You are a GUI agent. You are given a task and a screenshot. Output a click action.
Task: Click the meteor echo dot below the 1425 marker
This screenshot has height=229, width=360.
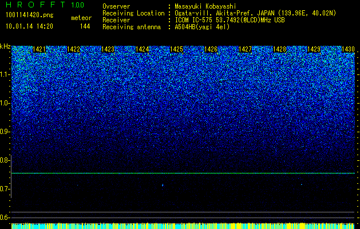point(163,185)
